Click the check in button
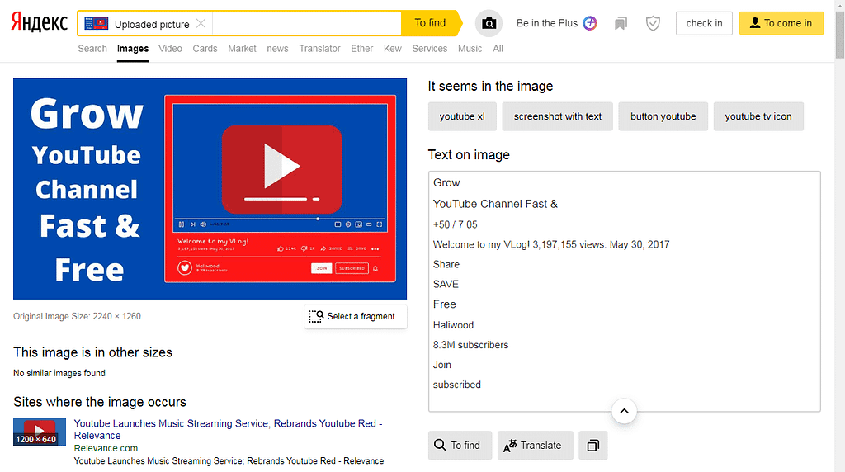 click(x=704, y=23)
